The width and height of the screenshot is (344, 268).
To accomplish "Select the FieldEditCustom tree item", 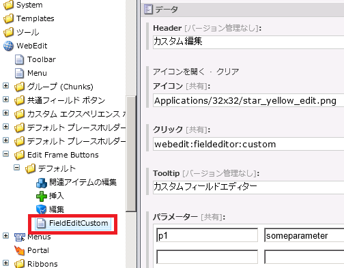I will pyautogui.click(x=73, y=223).
